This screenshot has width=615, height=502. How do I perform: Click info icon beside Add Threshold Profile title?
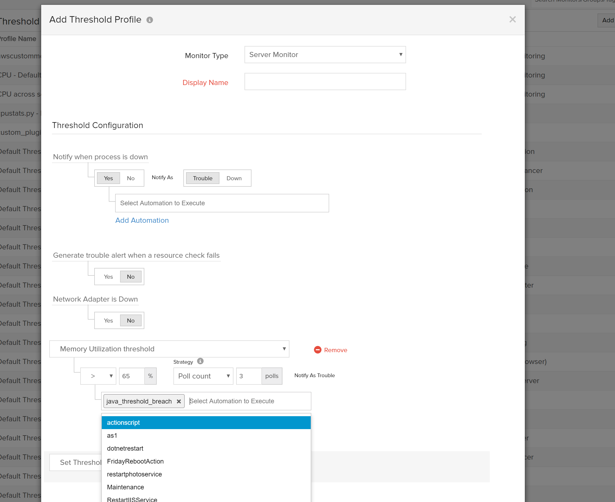click(150, 20)
